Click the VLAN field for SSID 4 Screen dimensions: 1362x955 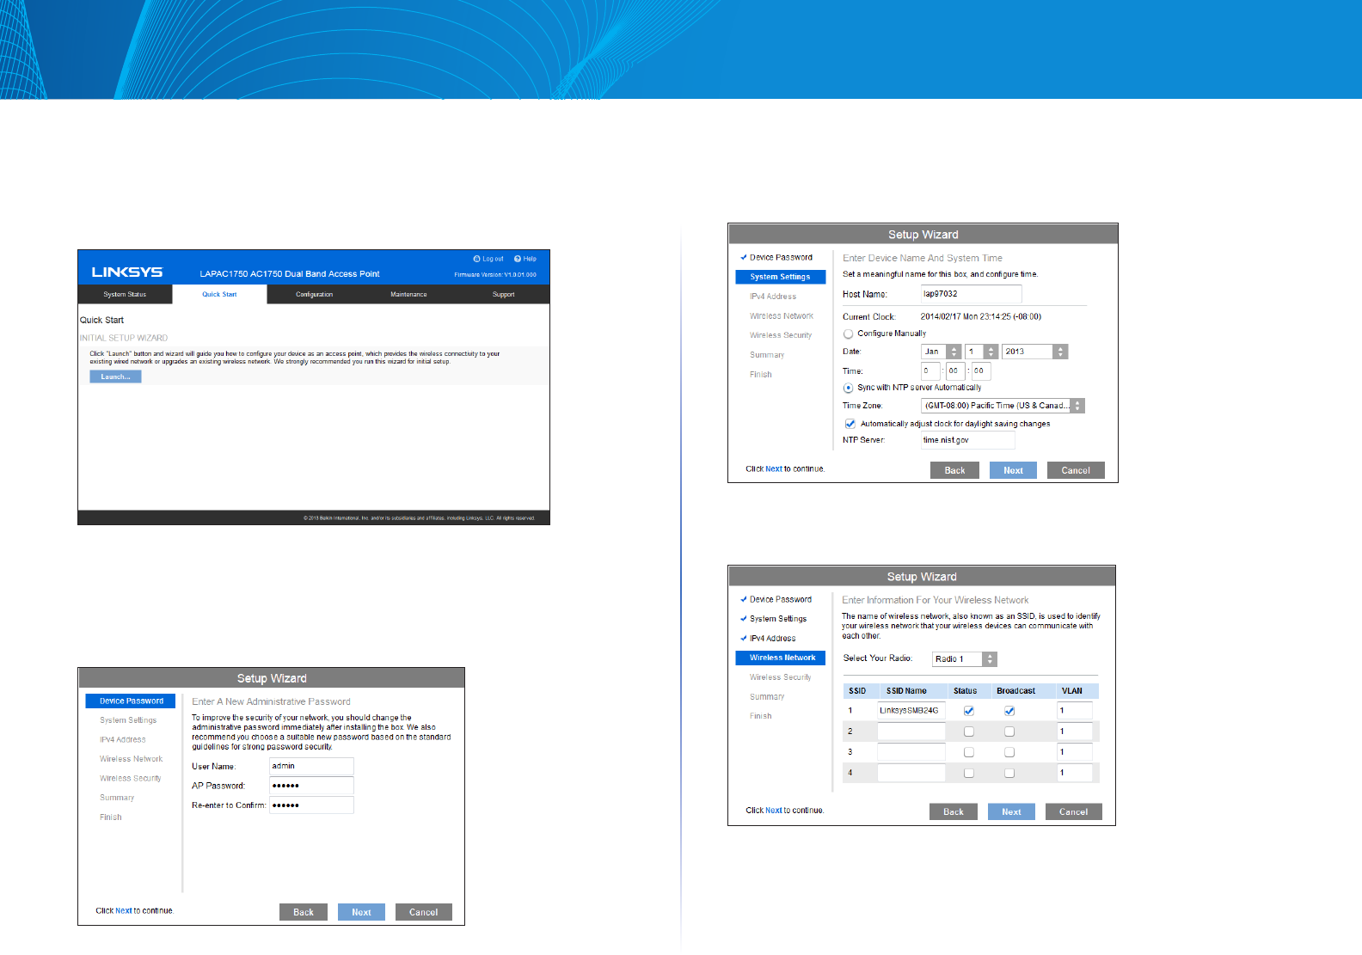[1075, 773]
